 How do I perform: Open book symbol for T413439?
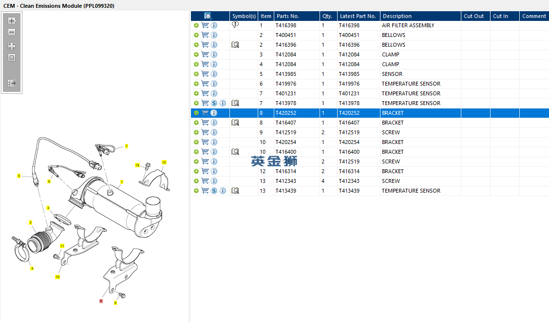click(x=235, y=191)
